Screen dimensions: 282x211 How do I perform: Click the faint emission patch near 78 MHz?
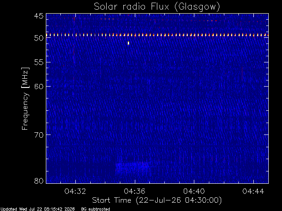tap(134, 168)
